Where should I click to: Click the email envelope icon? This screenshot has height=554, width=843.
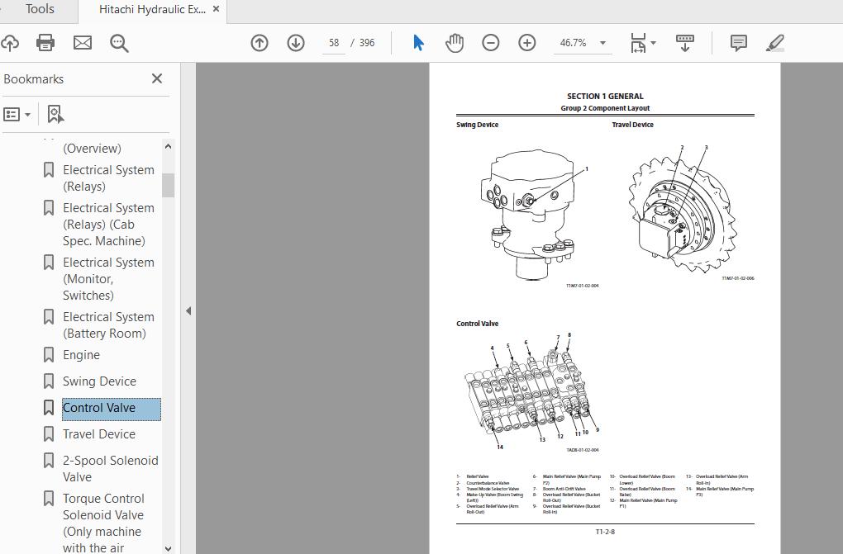point(83,43)
